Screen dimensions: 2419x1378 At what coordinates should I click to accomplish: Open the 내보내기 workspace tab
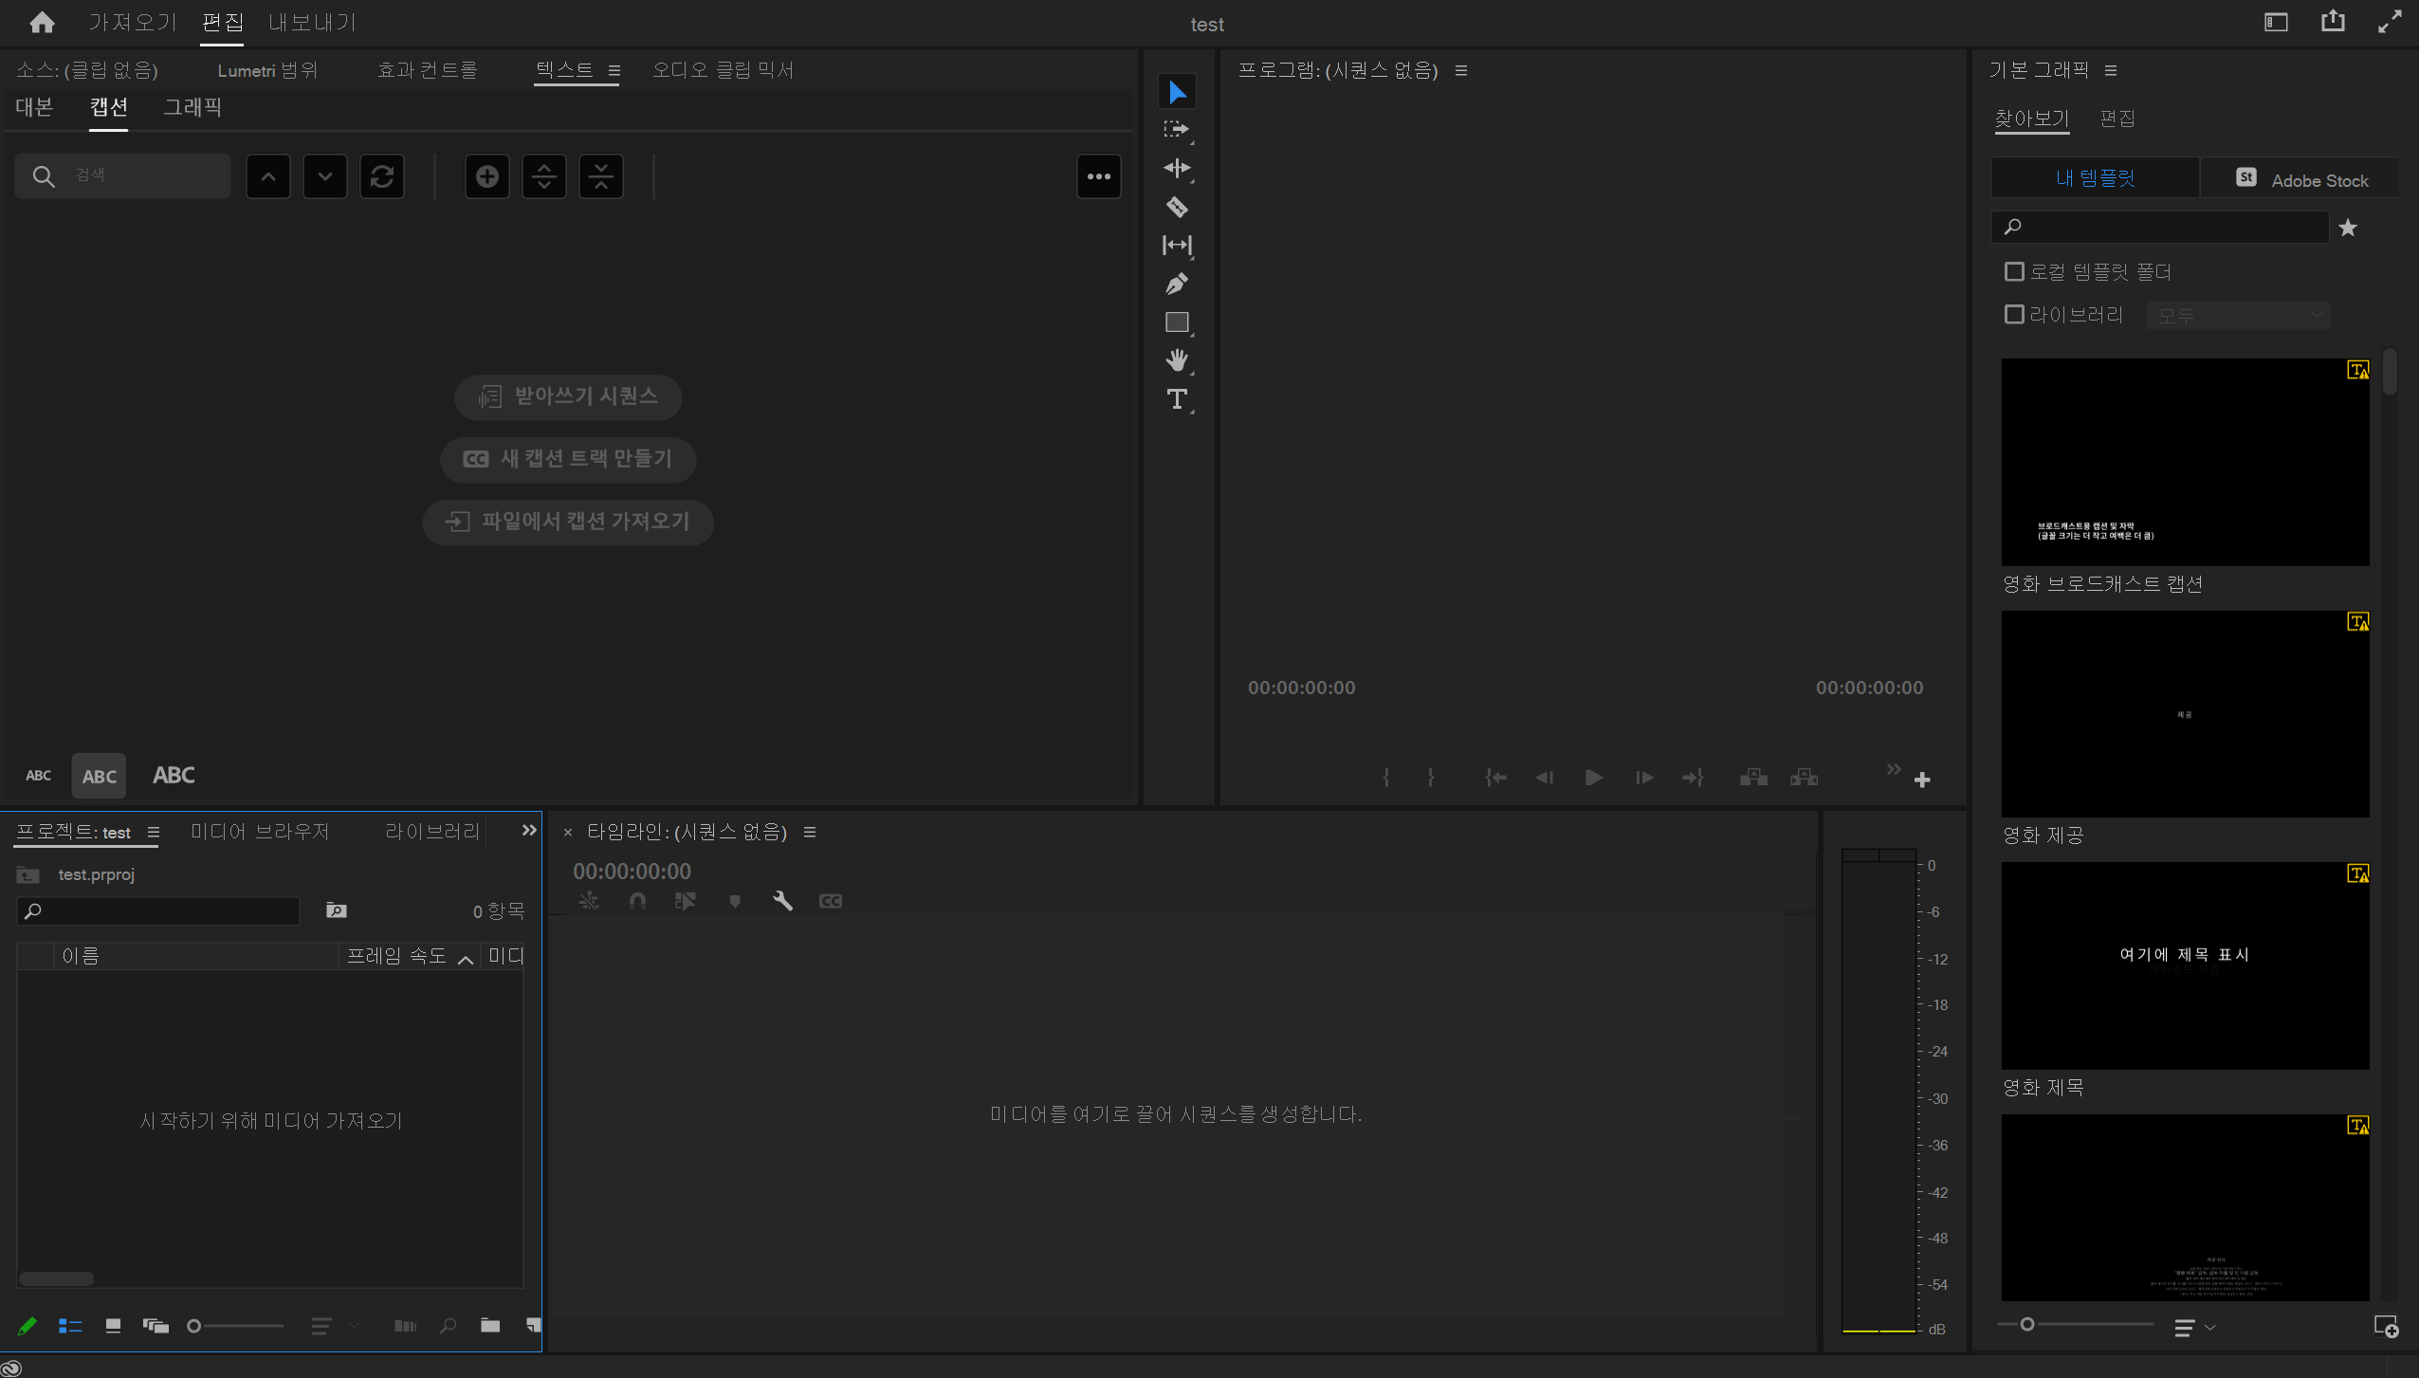click(x=311, y=23)
